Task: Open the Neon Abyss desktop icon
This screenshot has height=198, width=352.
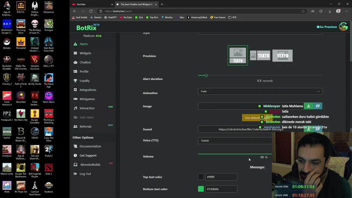Action: click(x=49, y=97)
